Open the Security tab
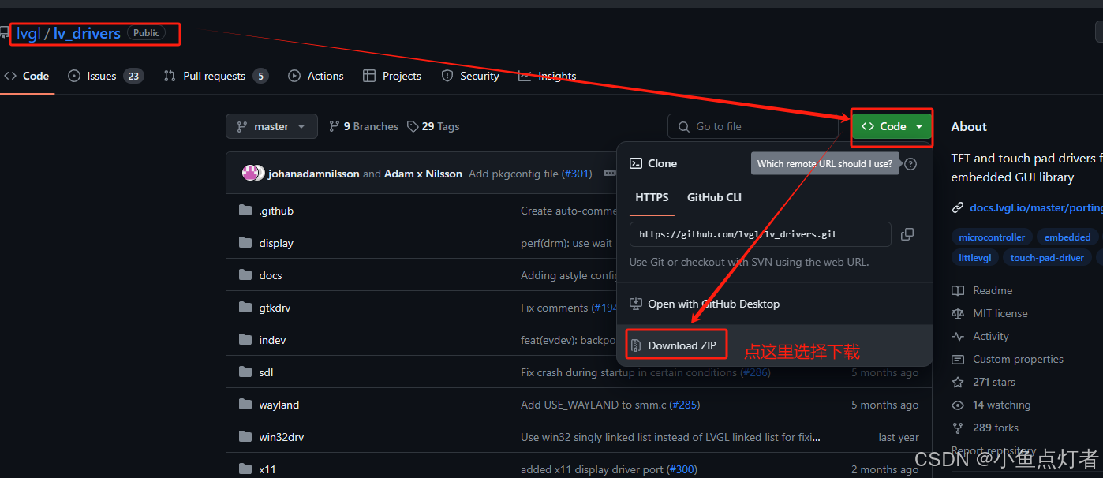 point(470,76)
